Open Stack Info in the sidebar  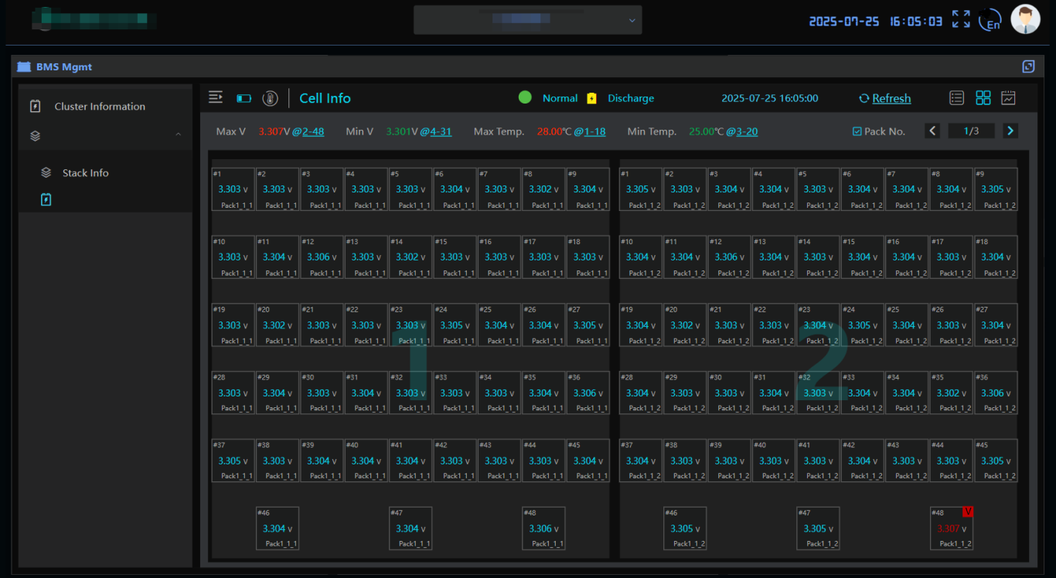coord(85,173)
